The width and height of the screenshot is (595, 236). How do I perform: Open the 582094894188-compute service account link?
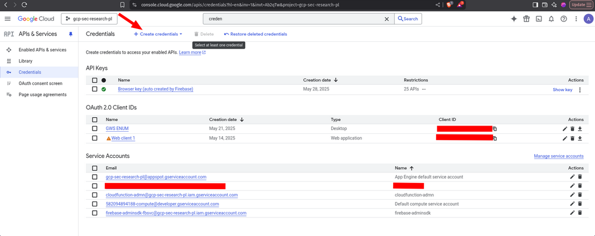[162, 204]
